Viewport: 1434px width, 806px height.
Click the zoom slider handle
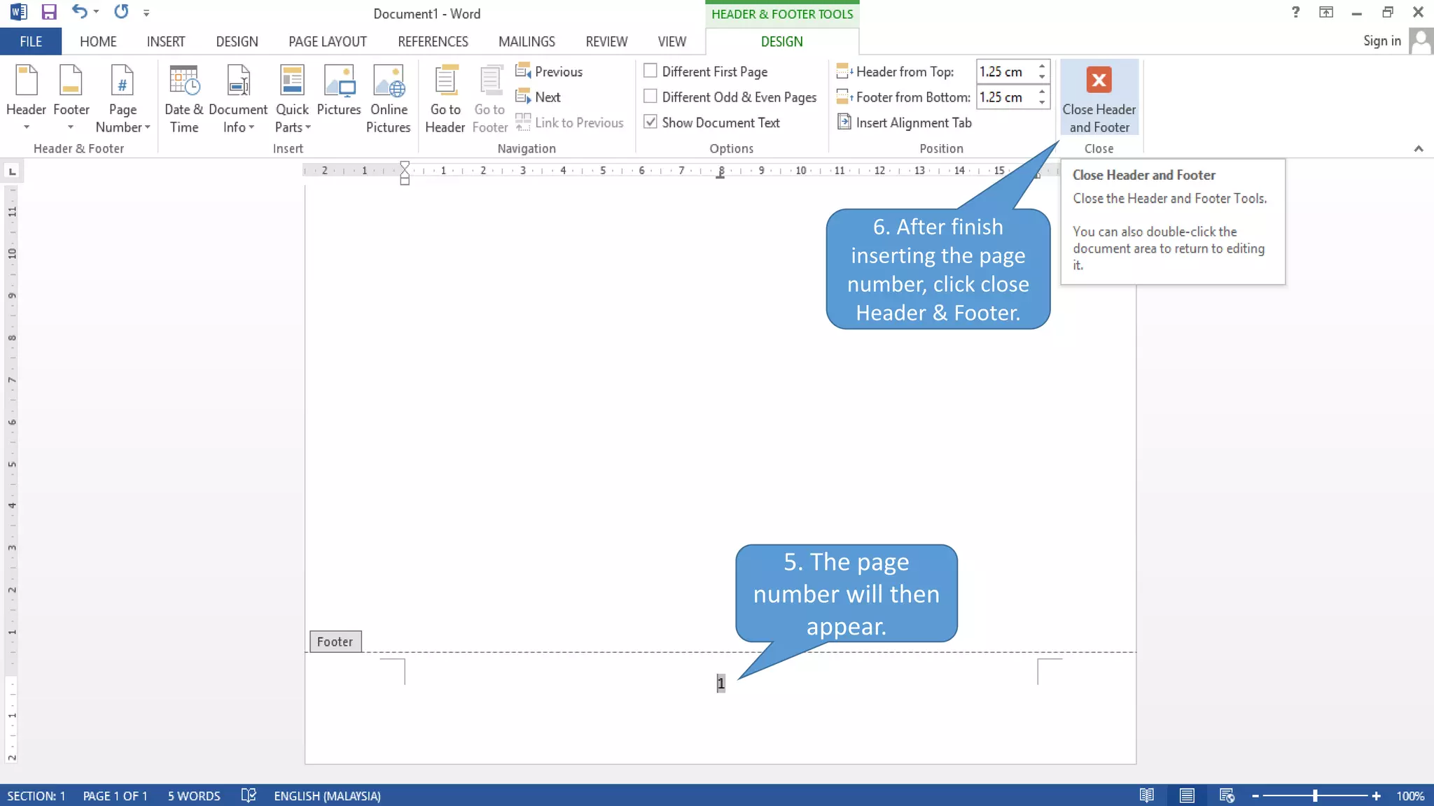(x=1315, y=796)
